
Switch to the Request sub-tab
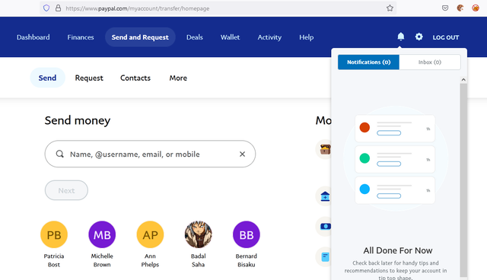tap(89, 78)
